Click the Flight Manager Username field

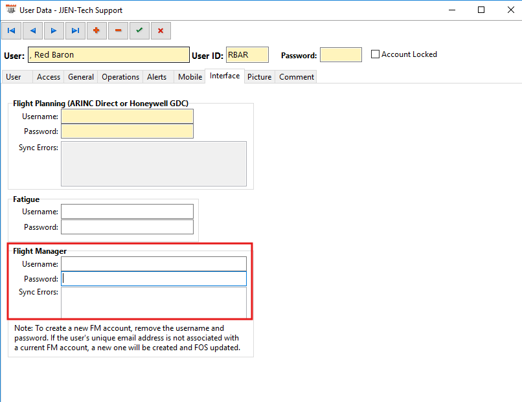pos(153,264)
